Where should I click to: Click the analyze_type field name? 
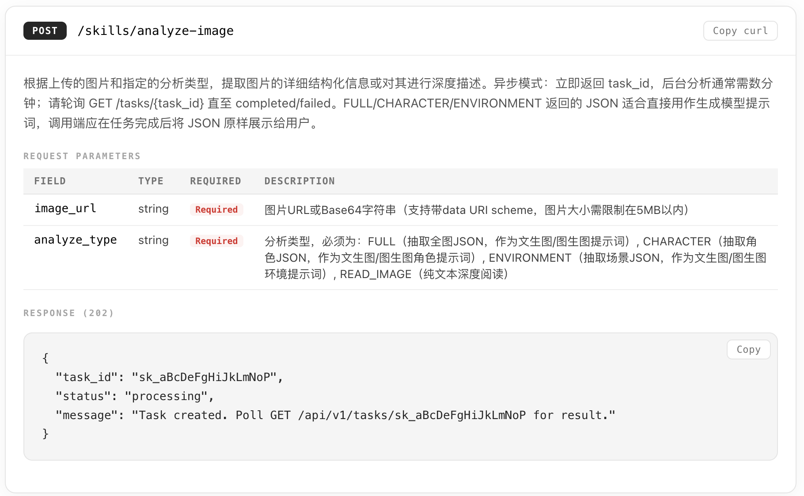coord(76,240)
